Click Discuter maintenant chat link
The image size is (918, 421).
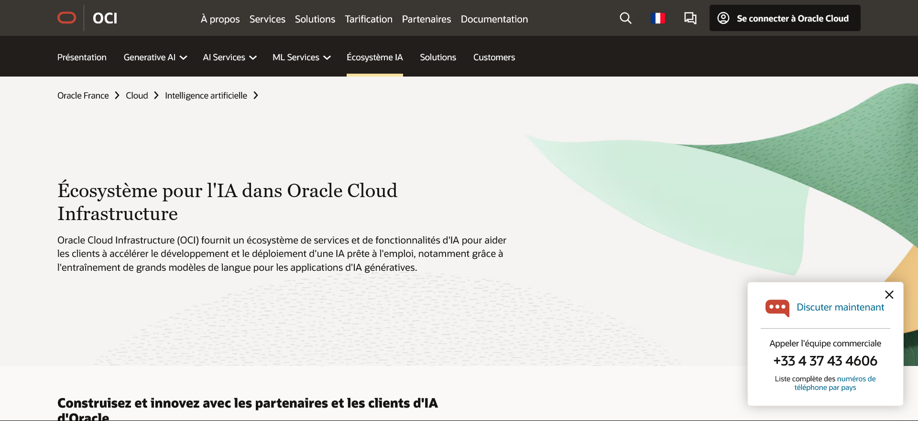pyautogui.click(x=840, y=307)
